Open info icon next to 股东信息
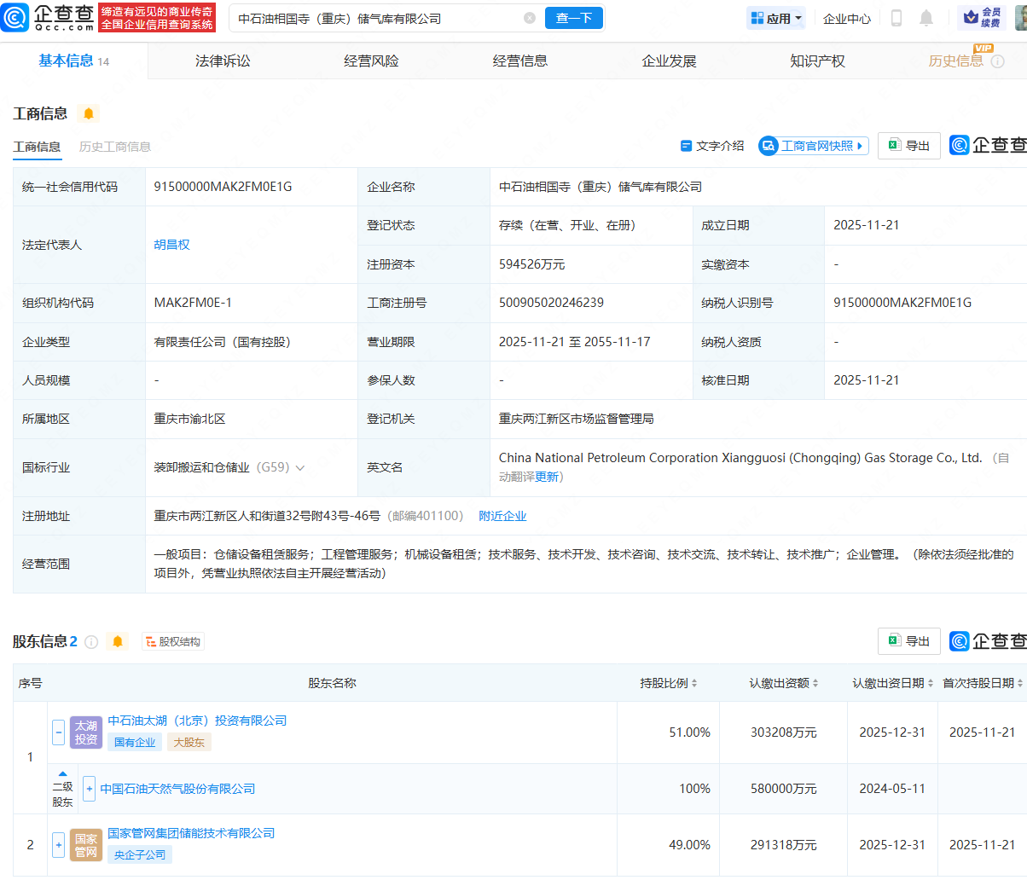 (91, 642)
